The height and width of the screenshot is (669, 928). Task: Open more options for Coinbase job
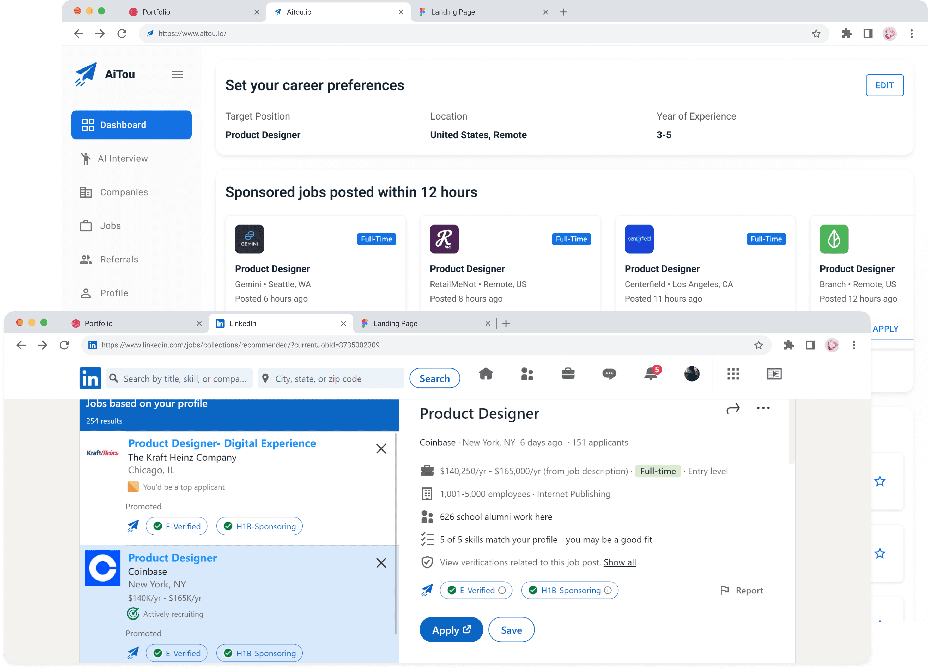(x=763, y=408)
